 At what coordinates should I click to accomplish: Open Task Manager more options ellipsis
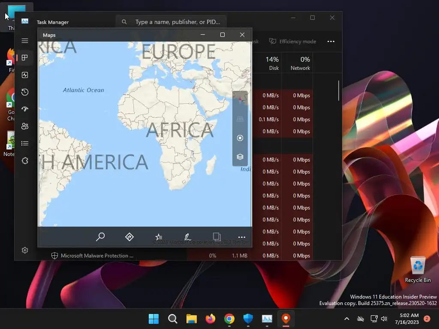(331, 42)
